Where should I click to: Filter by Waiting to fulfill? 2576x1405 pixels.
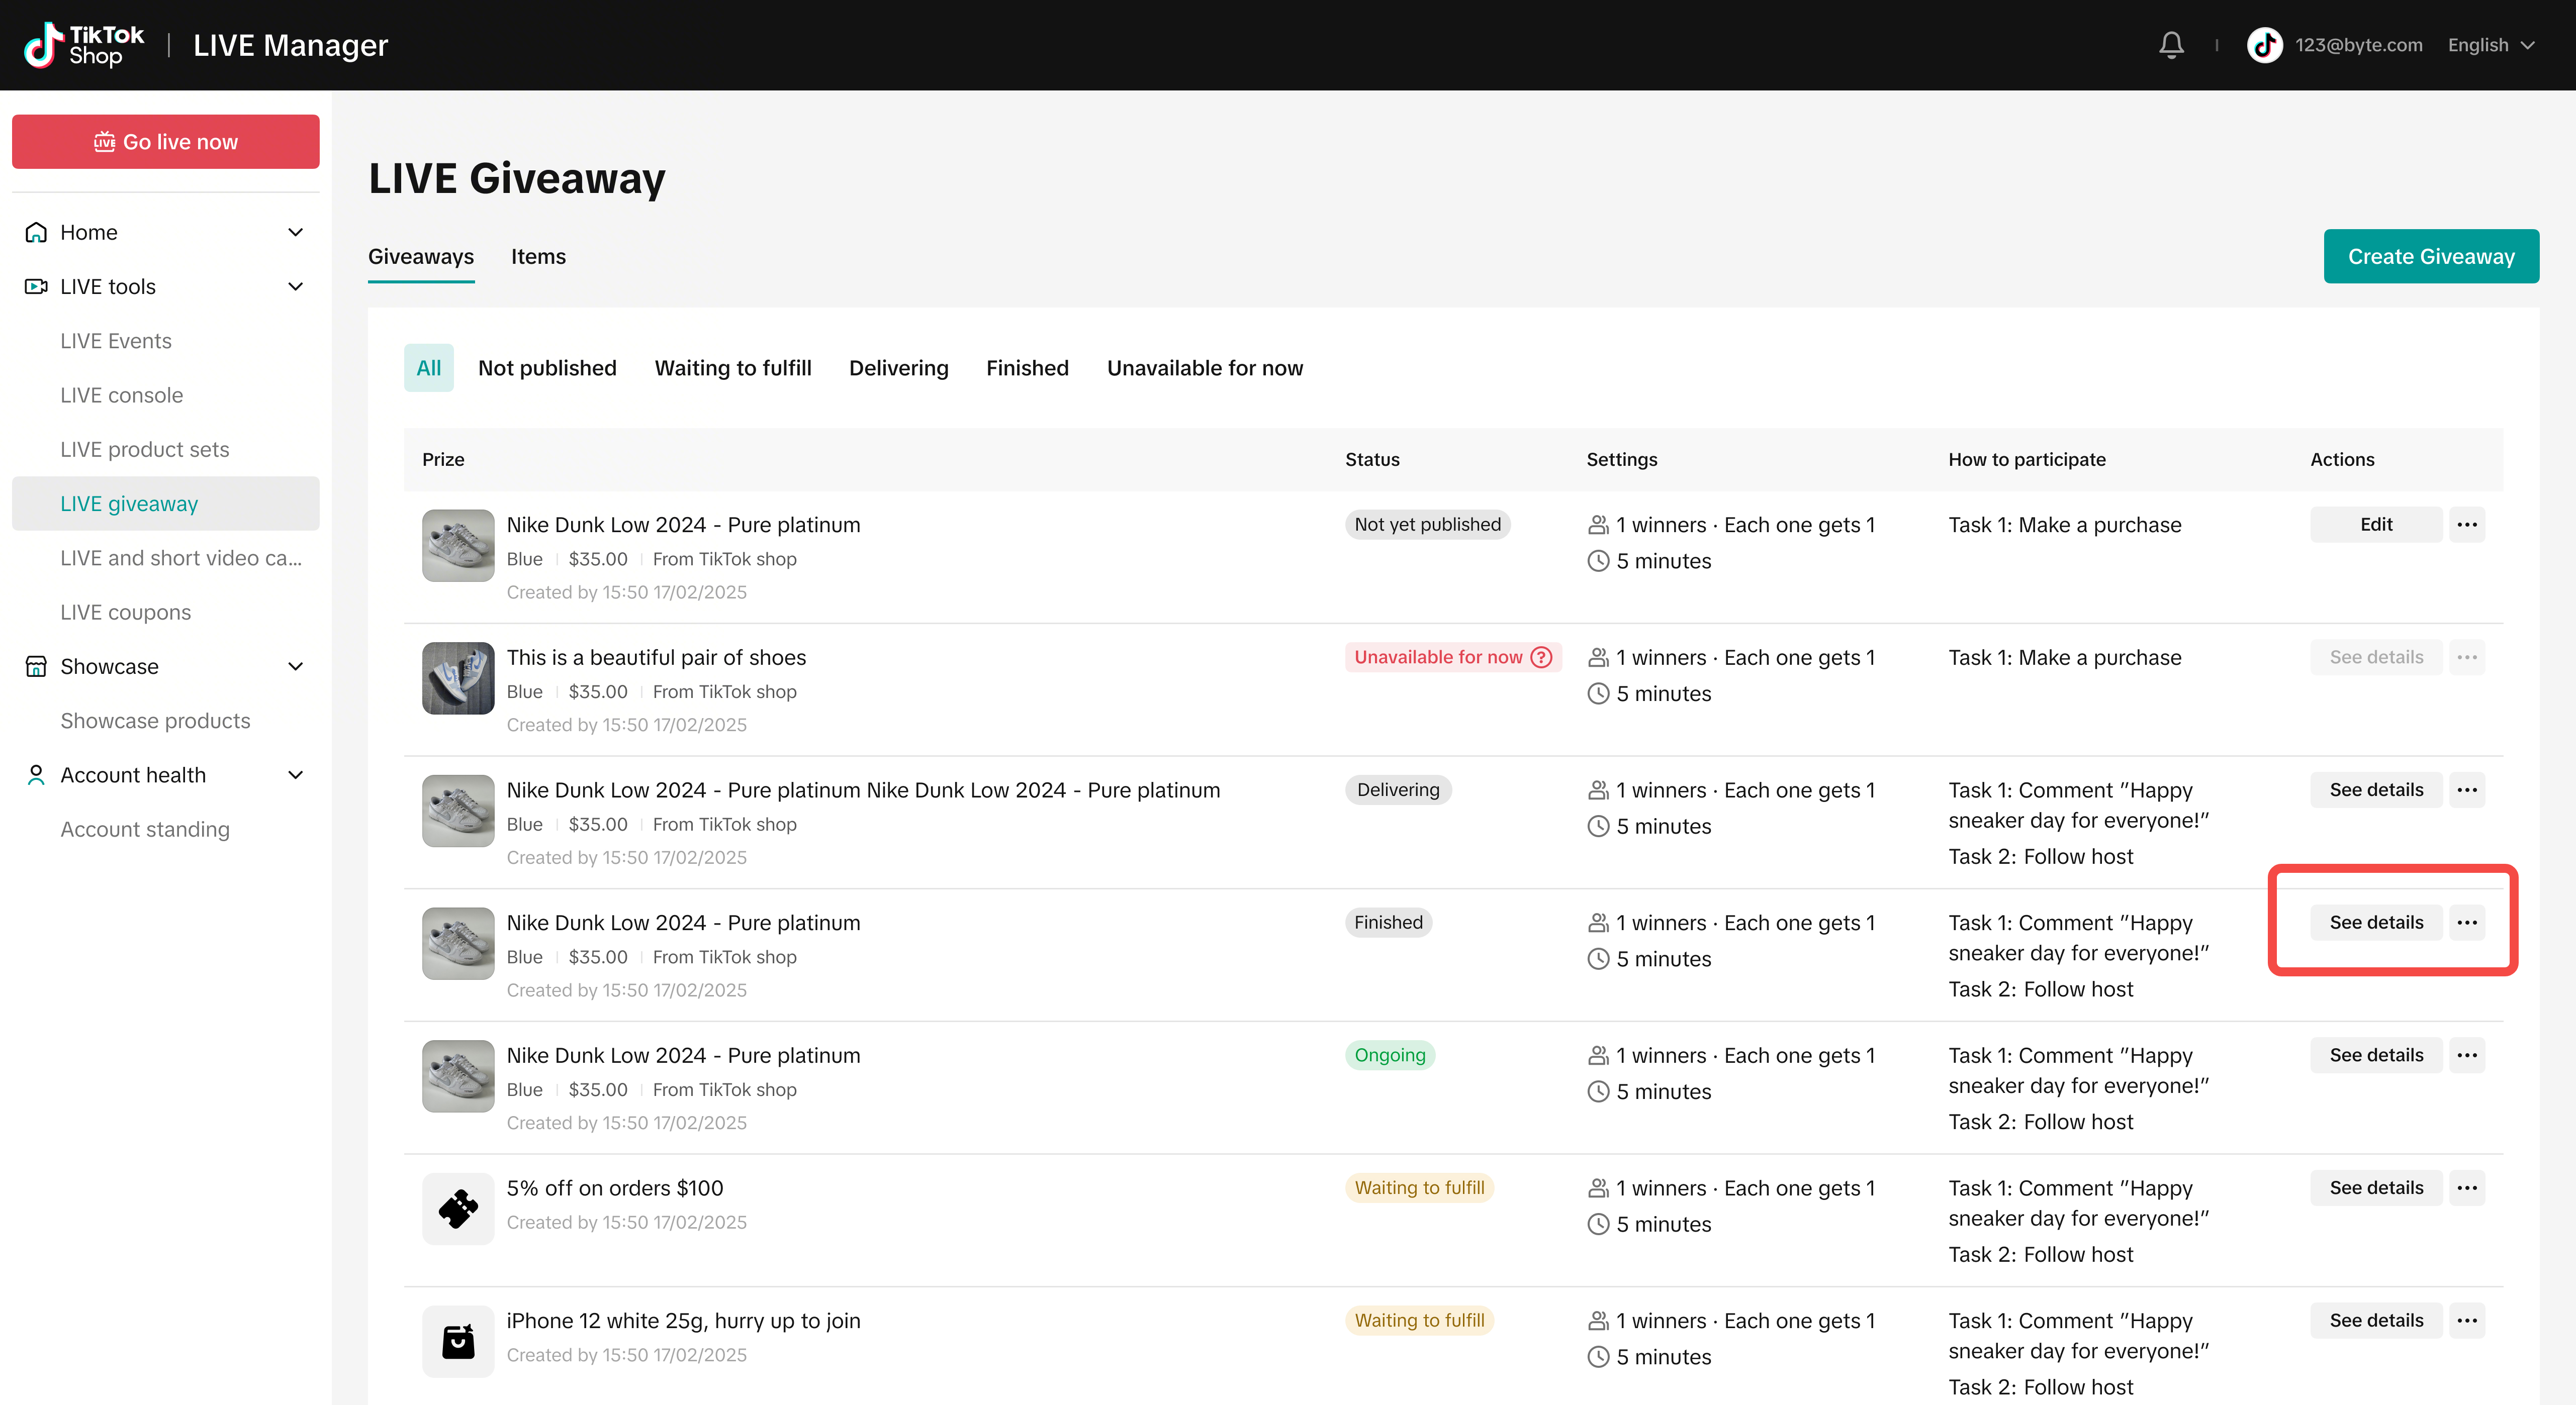[733, 368]
